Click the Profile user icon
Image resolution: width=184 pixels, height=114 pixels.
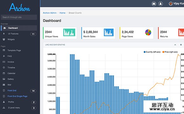(4, 102)
